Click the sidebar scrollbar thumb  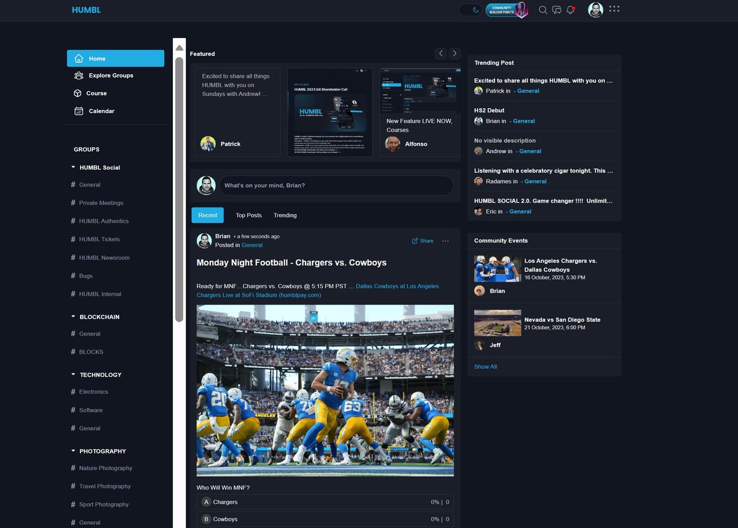(x=179, y=189)
